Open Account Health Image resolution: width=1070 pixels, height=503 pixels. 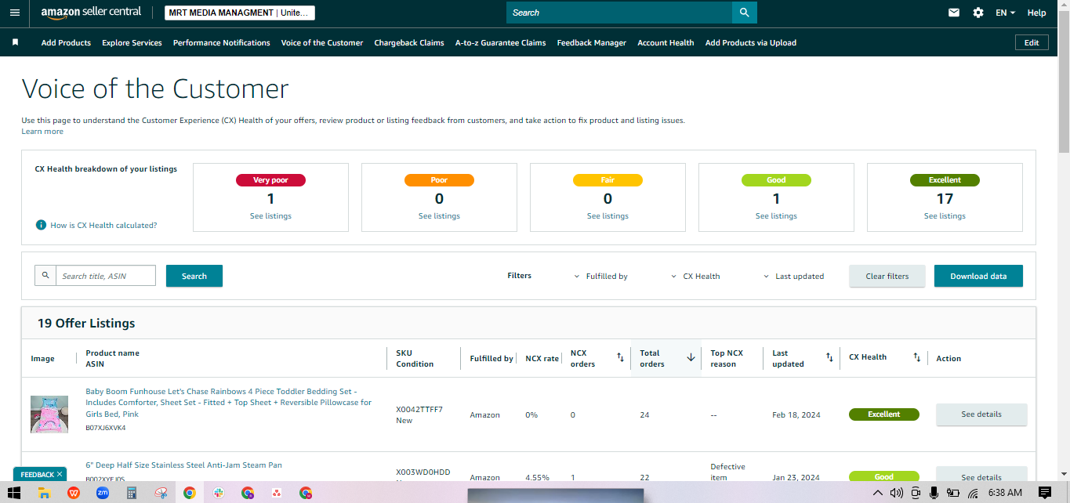pyautogui.click(x=666, y=42)
